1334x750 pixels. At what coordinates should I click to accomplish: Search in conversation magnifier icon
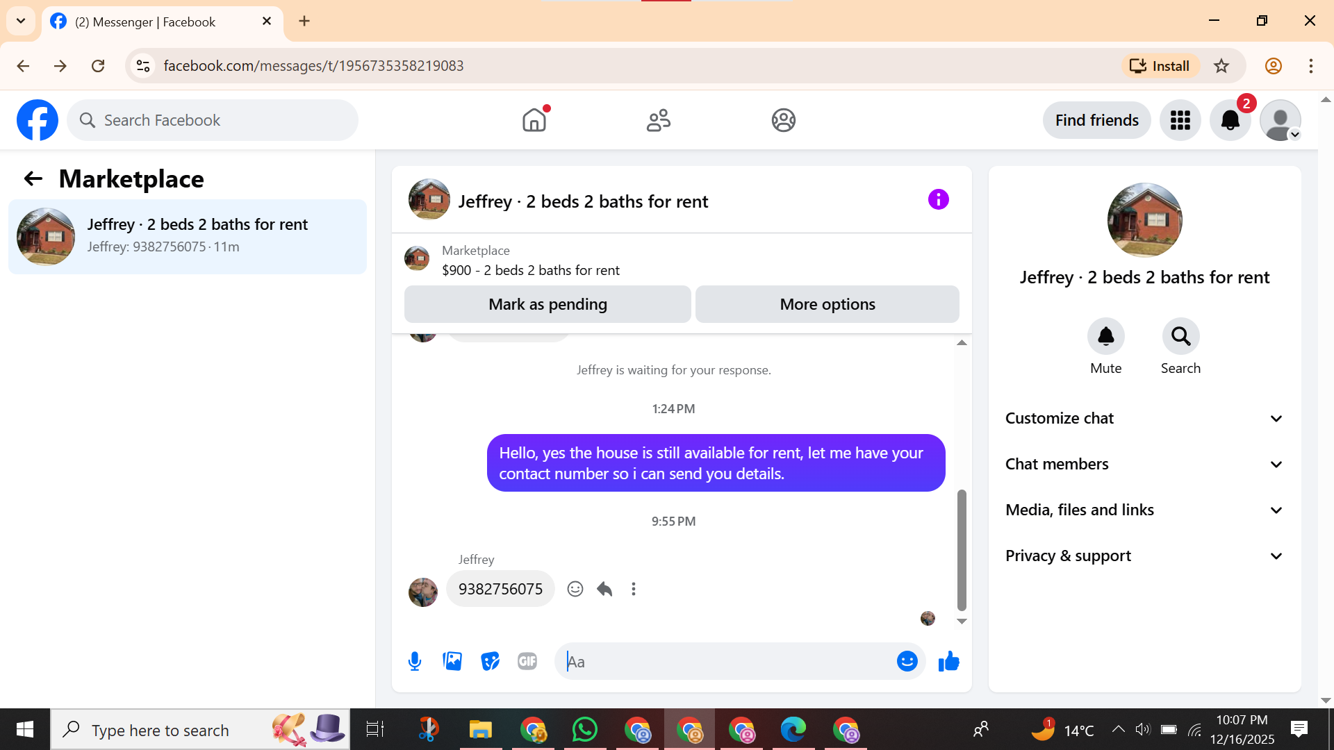click(x=1180, y=336)
